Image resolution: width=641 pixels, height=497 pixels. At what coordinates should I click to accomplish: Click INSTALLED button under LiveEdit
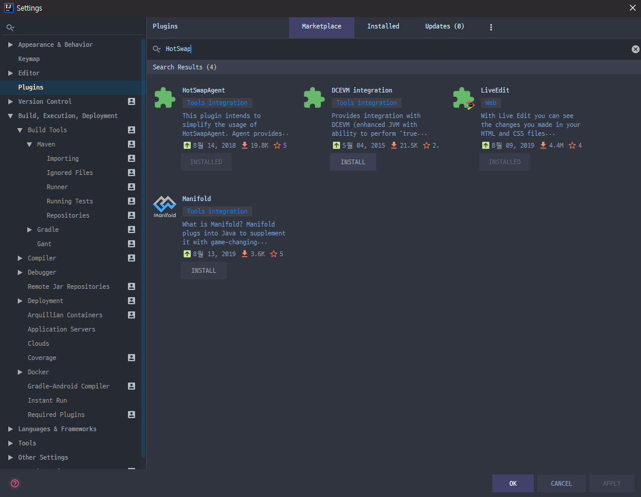505,162
